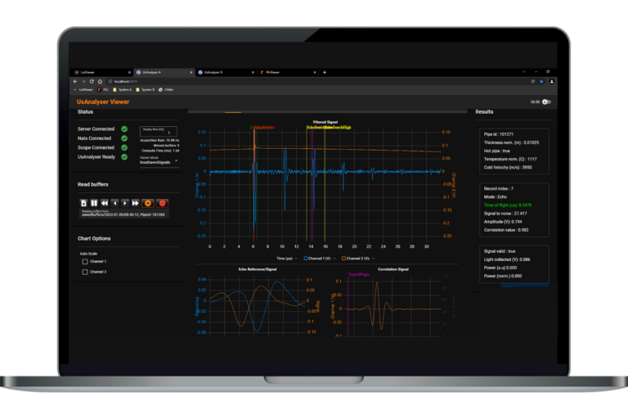Toggle the switch in the top-right header
This screenshot has height=419, width=628.
[x=546, y=102]
